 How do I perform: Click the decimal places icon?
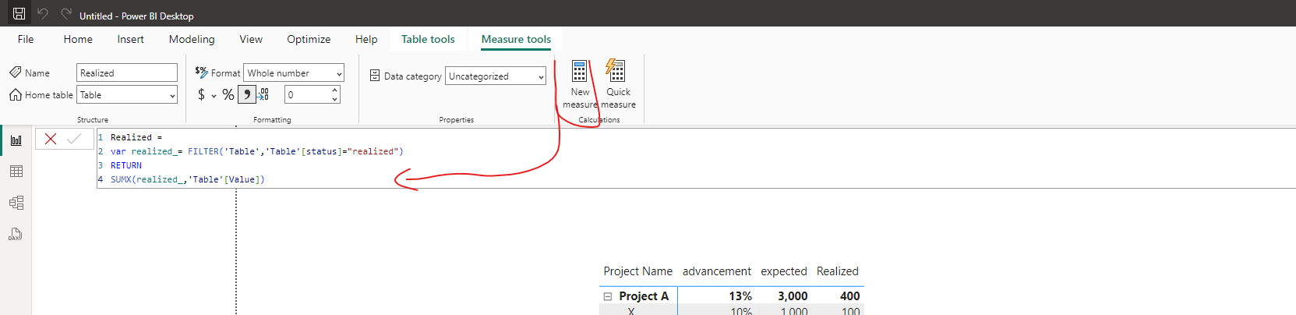point(263,94)
